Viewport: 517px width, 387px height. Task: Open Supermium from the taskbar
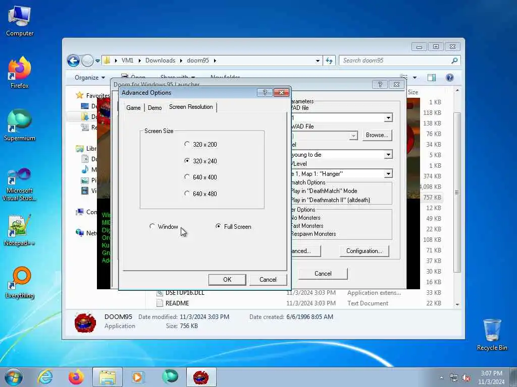pos(170,377)
